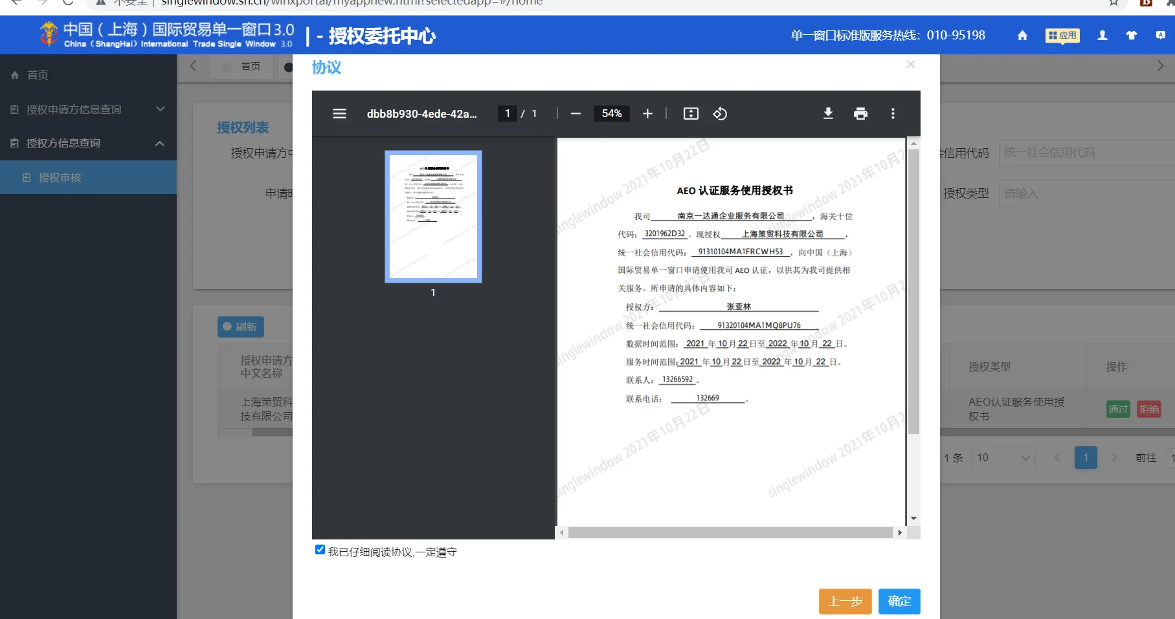
Task: Bookmark this page with star icon
Action: [1113, 3]
